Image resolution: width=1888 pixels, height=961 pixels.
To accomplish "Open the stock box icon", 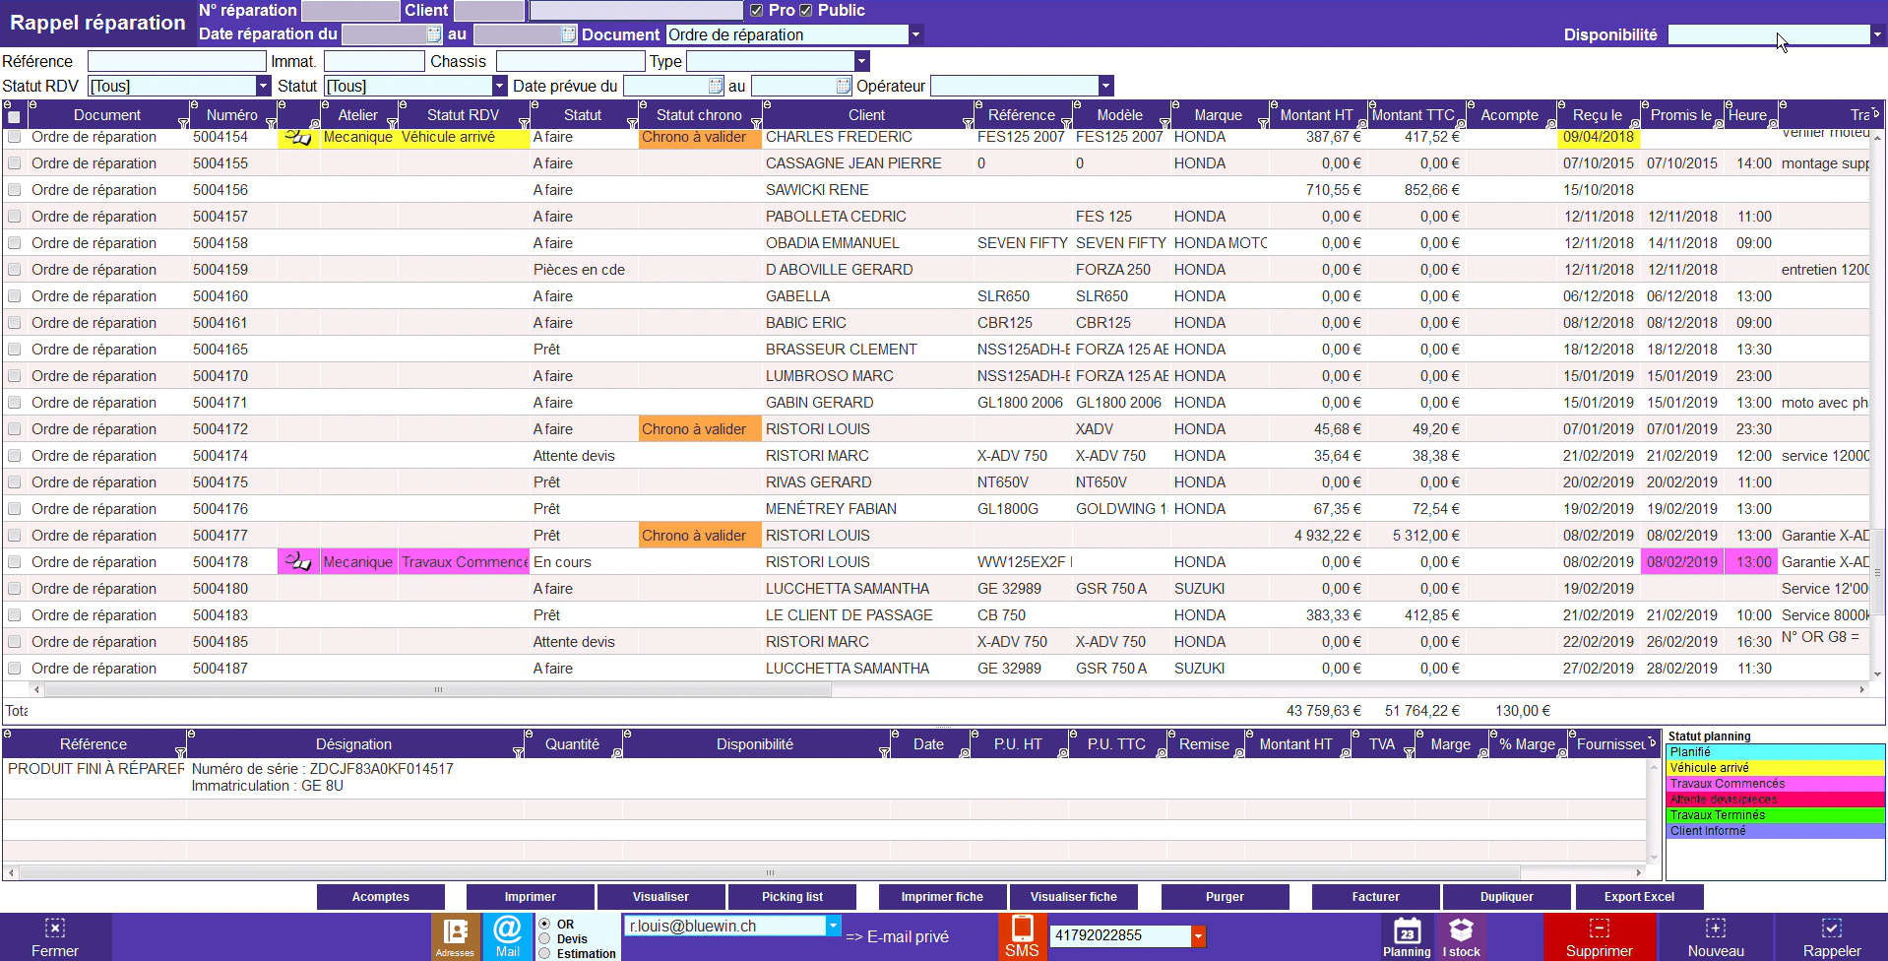I will (x=1461, y=935).
